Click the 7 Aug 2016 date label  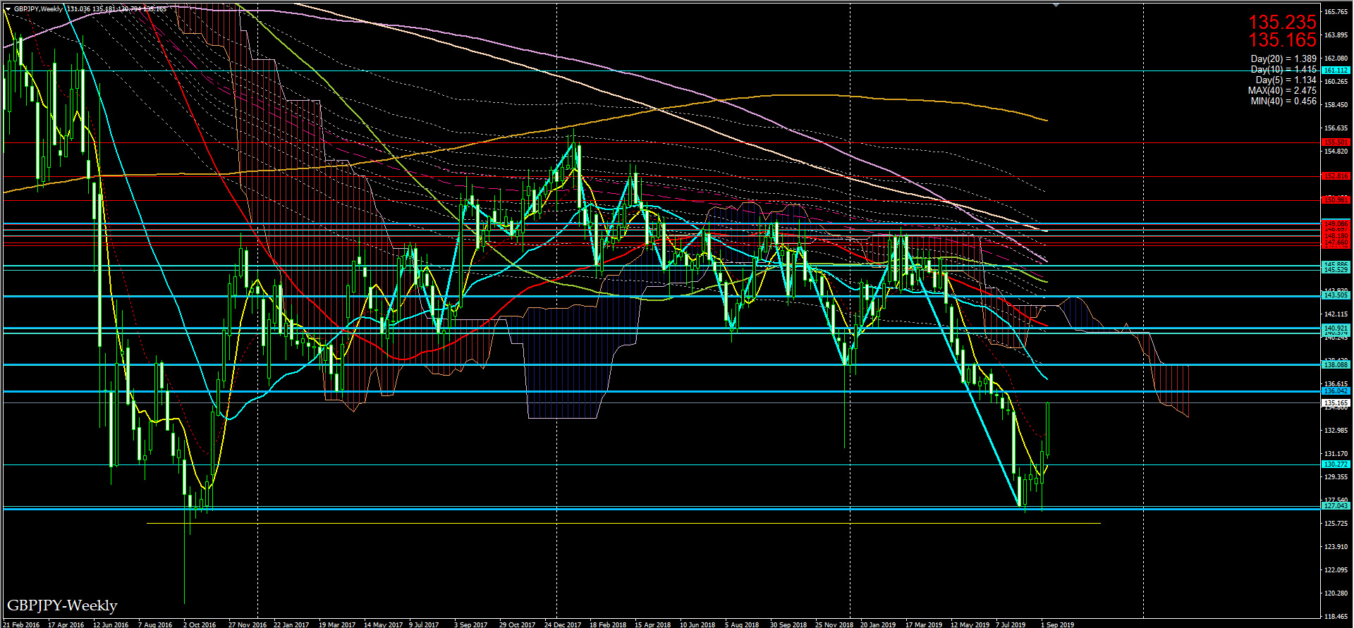155,624
